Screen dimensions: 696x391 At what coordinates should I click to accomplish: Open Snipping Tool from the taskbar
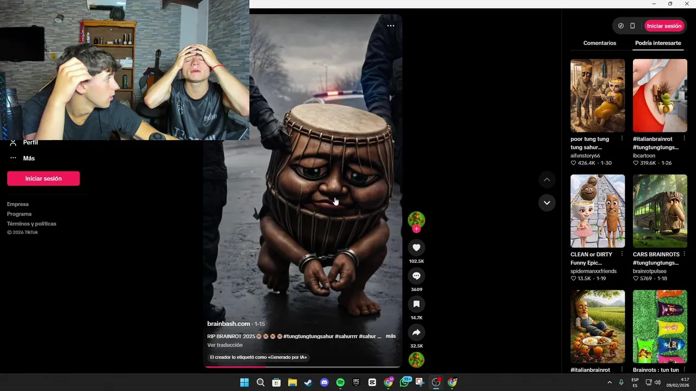420,382
